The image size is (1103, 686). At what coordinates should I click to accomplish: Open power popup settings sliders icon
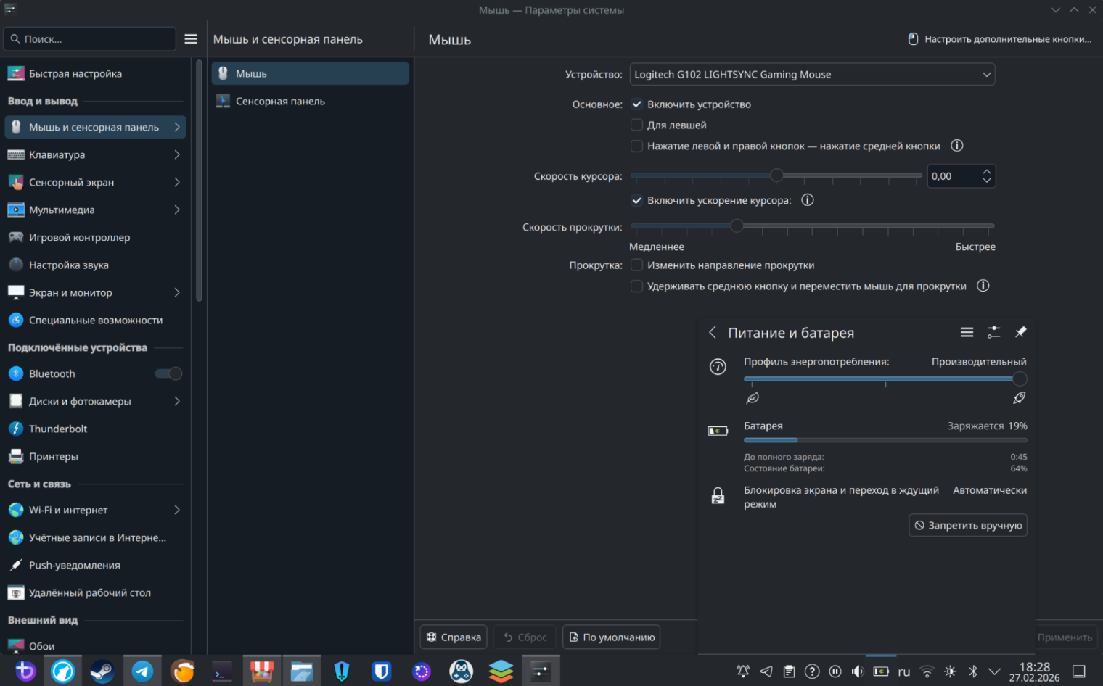[993, 332]
